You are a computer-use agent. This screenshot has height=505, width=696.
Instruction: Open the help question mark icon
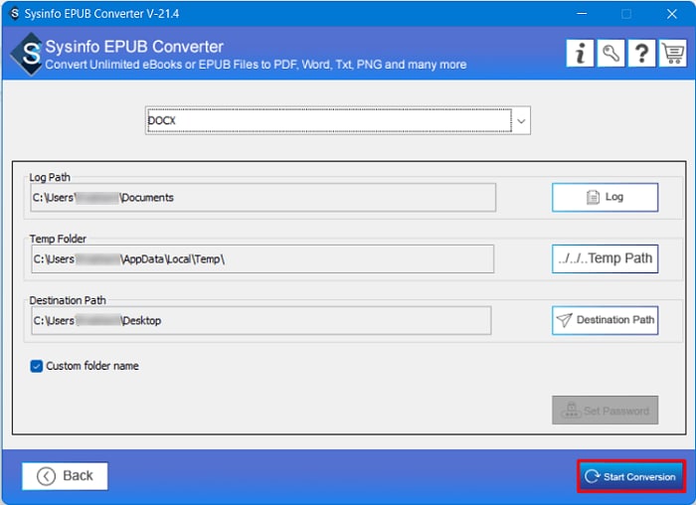(x=642, y=54)
